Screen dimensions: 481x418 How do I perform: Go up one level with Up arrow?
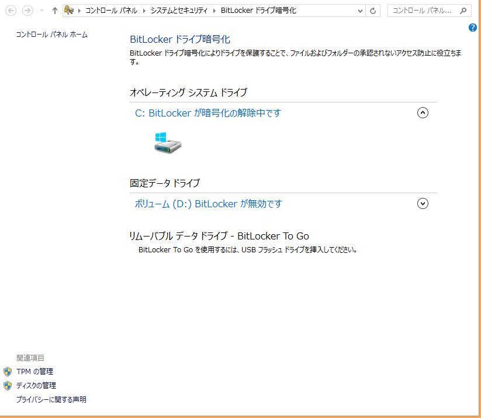point(54,11)
